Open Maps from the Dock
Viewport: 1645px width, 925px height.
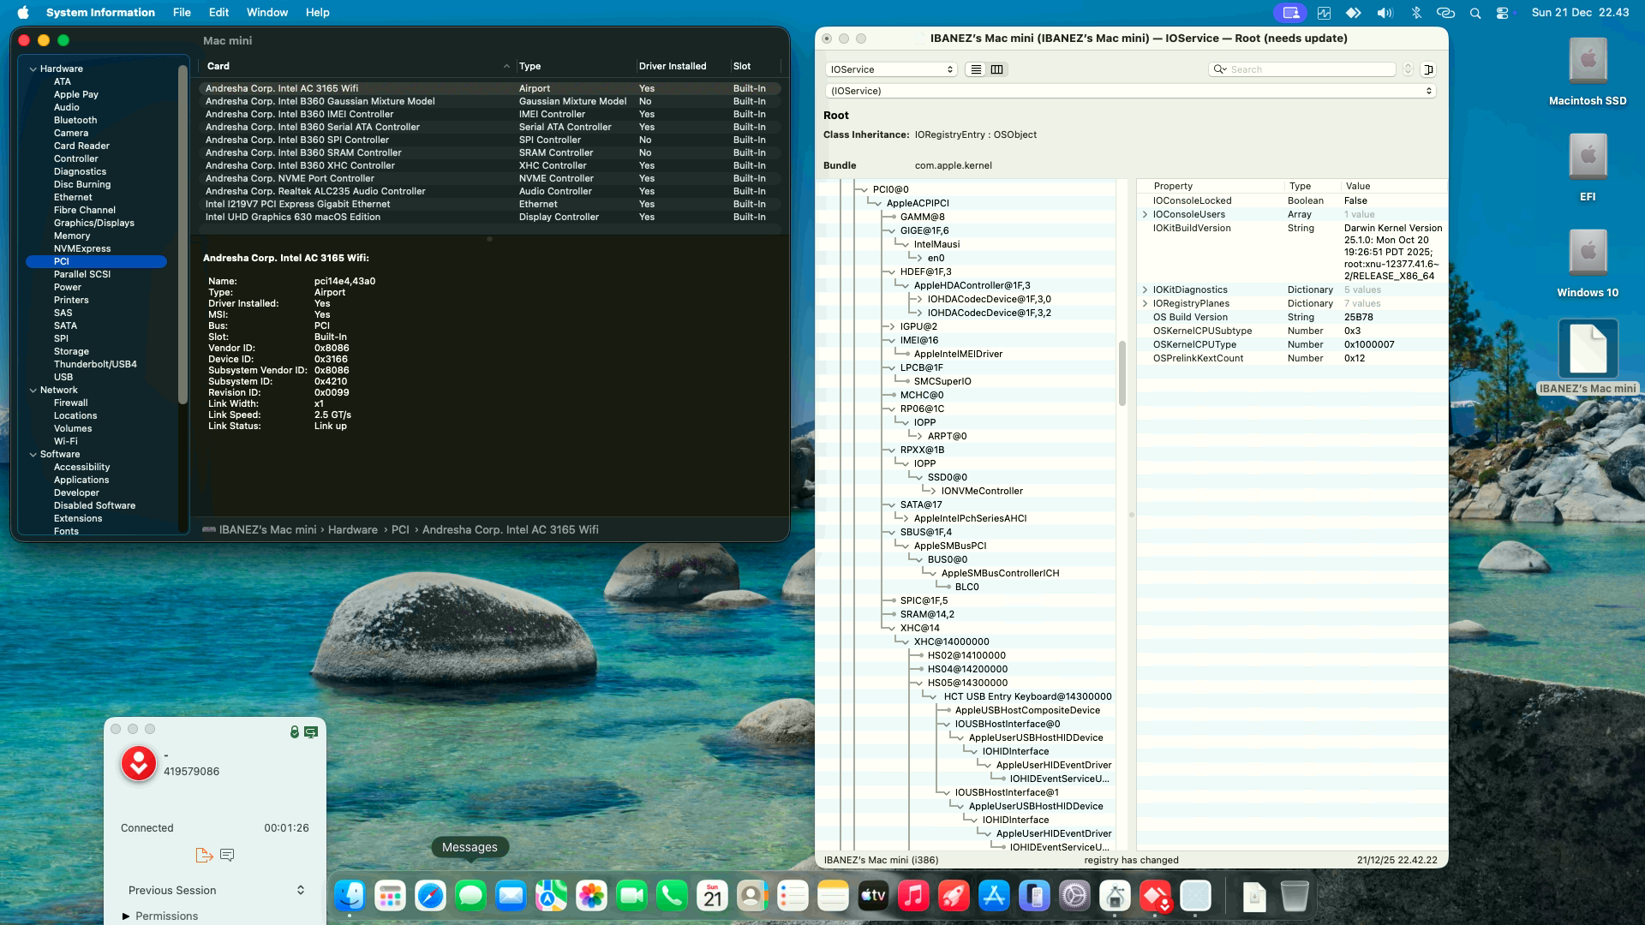[551, 896]
